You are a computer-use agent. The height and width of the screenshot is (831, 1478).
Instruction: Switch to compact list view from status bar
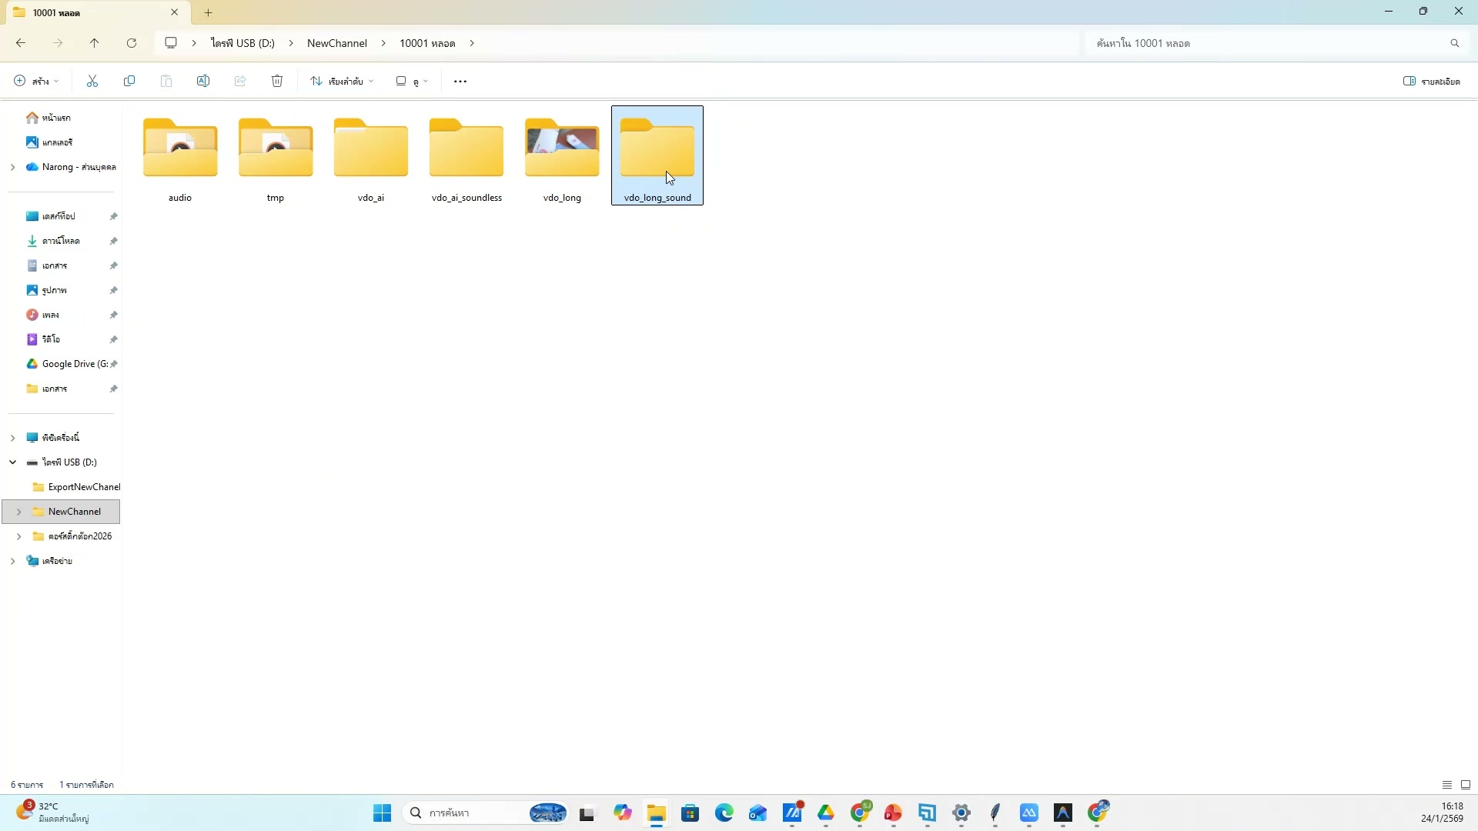coord(1446,784)
